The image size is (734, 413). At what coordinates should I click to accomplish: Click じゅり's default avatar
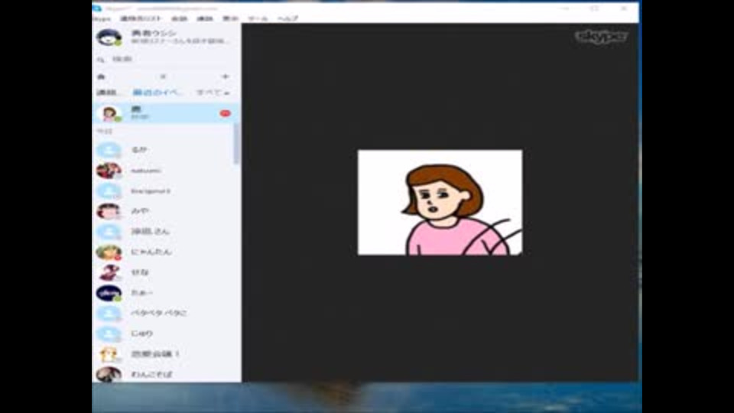pos(109,333)
